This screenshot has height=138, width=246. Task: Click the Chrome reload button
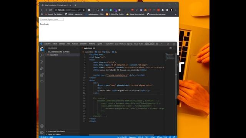click(50, 10)
